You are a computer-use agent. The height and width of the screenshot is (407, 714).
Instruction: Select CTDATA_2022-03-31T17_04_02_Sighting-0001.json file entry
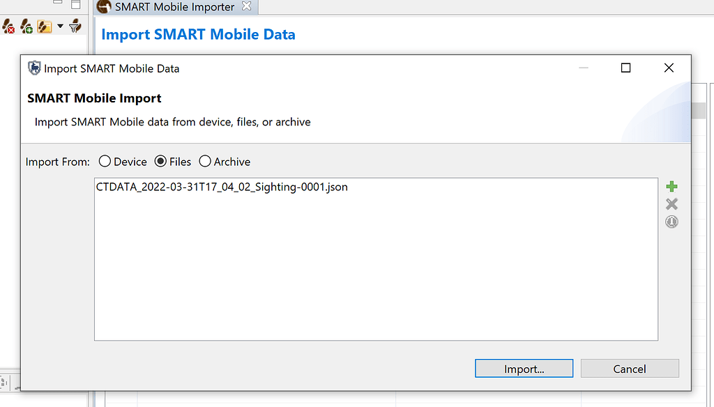(222, 187)
